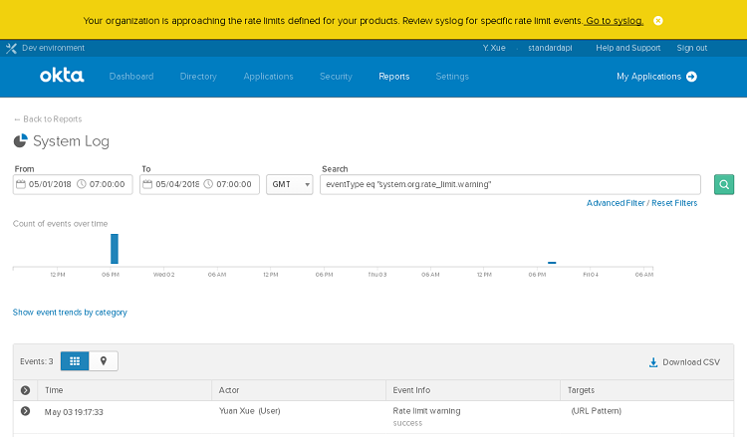Open the GMT timezone dropdown
This screenshot has height=437, width=747.
290,184
